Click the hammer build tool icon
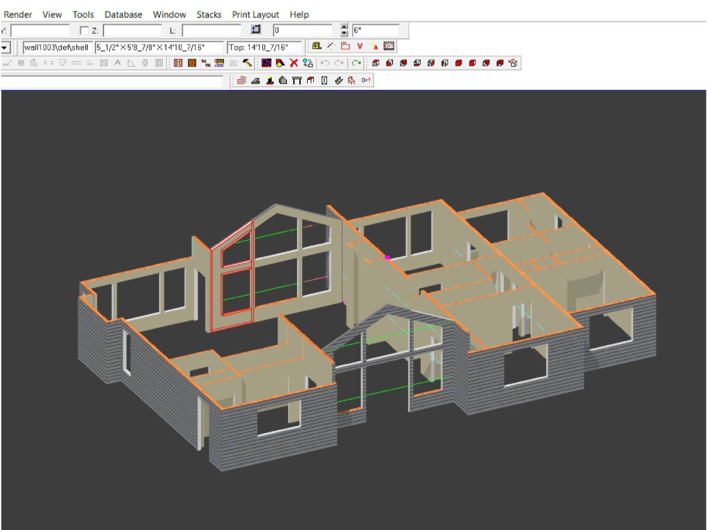The width and height of the screenshot is (707, 530). (247, 63)
